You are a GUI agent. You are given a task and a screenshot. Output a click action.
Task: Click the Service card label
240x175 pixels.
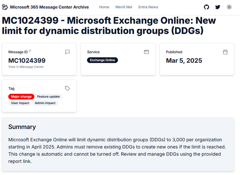pos(93,52)
